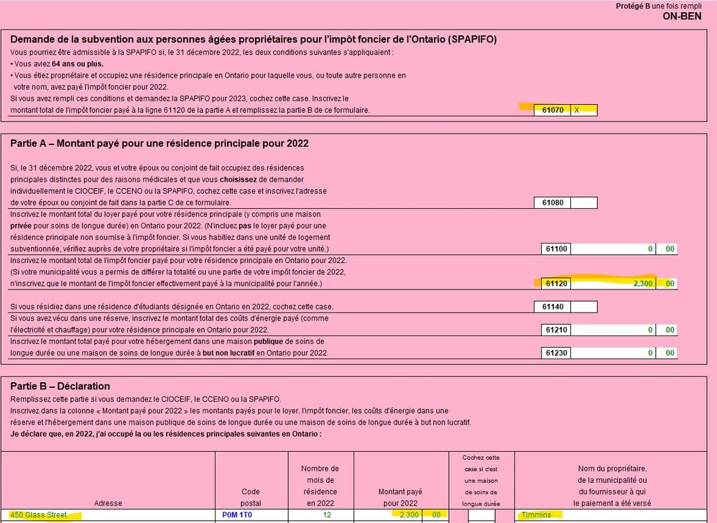
Task: Select the long-term care amount field 61230
Action: 613,353
